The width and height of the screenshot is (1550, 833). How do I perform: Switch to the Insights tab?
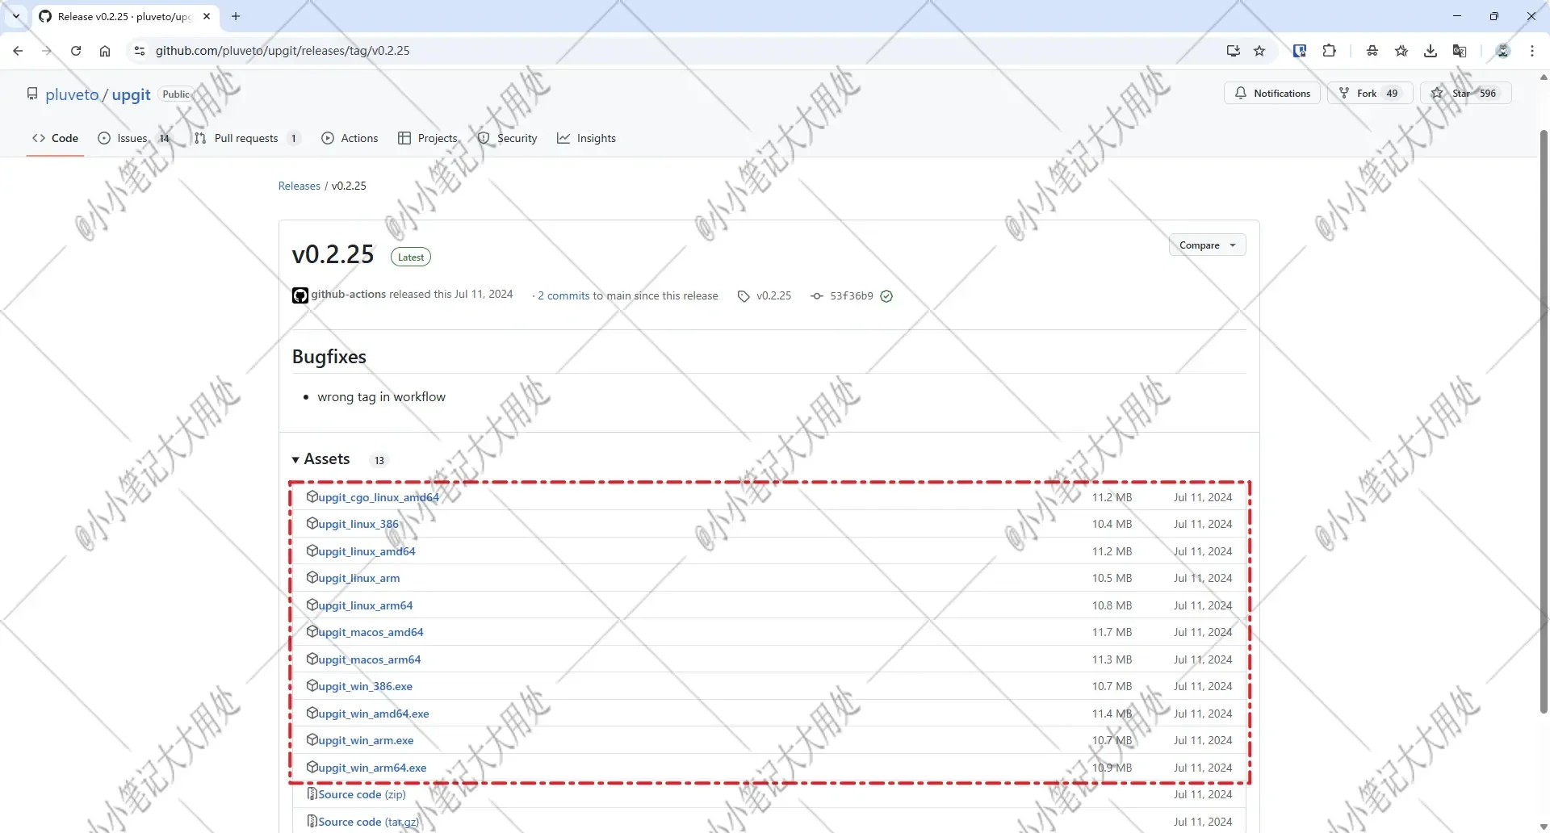(x=586, y=138)
